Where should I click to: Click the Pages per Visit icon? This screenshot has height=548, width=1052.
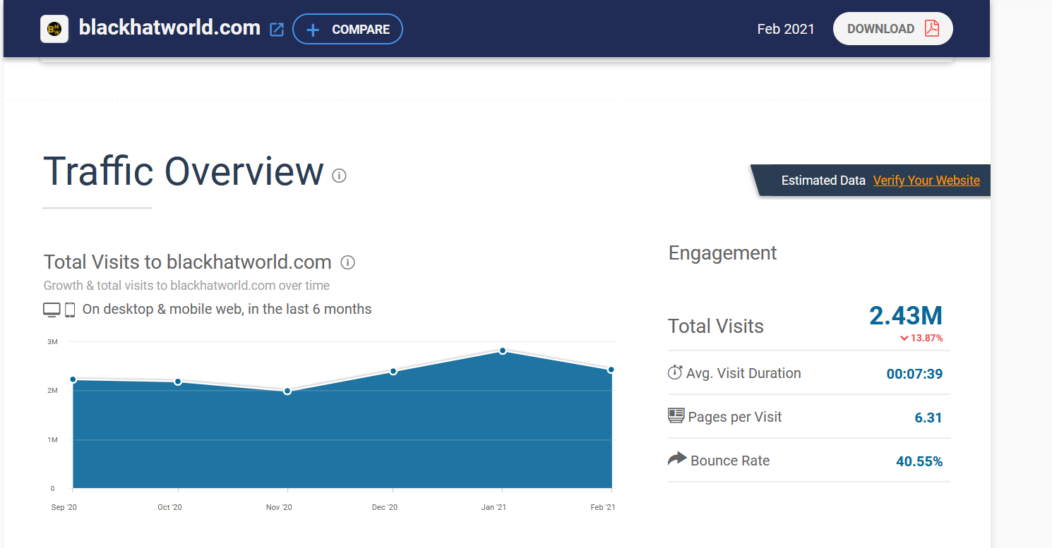[676, 415]
